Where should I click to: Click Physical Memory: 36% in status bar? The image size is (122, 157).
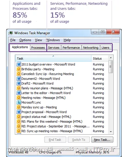pos(92,152)
